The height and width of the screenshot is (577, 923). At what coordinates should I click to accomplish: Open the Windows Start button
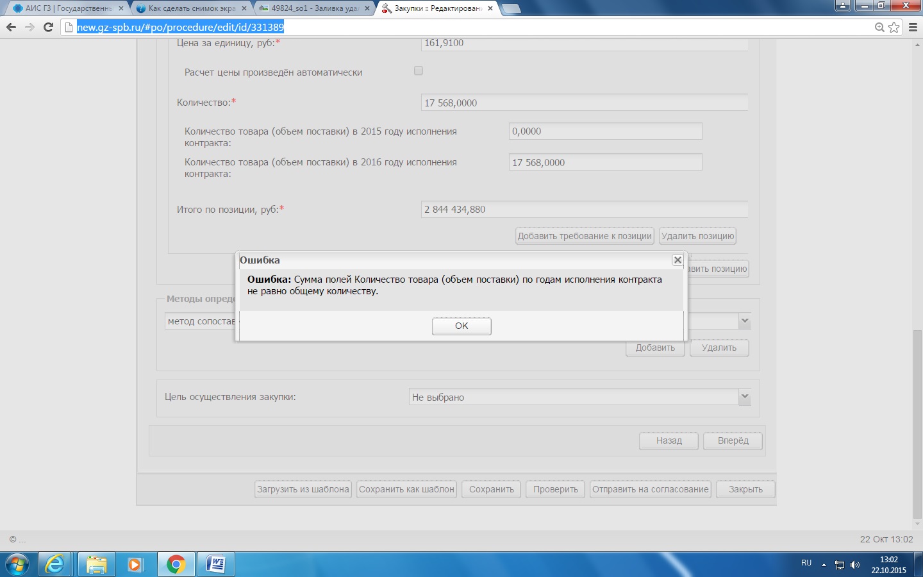(17, 564)
